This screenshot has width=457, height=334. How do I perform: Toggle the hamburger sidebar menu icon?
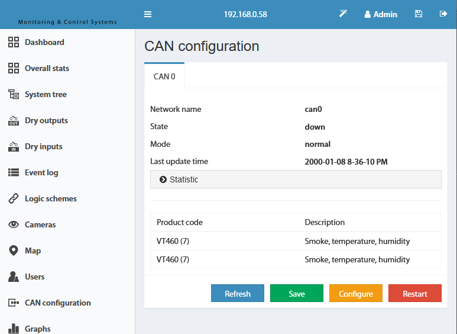pos(148,14)
